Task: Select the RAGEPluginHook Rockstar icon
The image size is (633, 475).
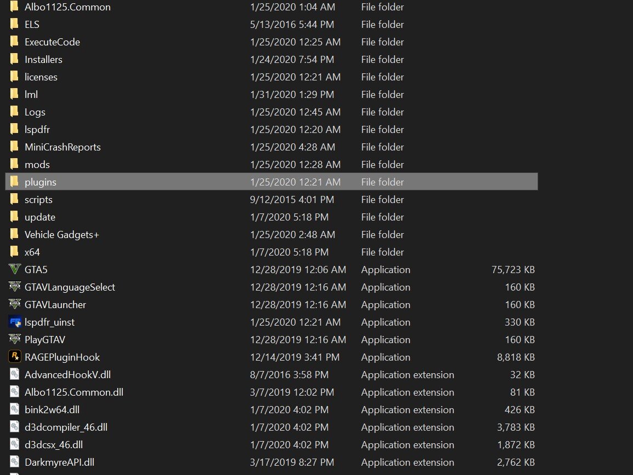Action: (x=15, y=357)
